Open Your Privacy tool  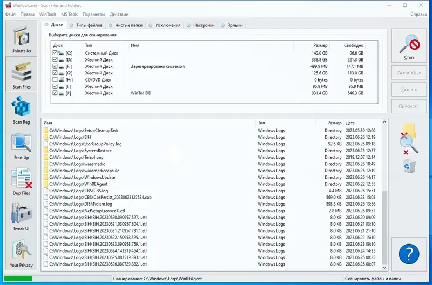click(x=21, y=253)
